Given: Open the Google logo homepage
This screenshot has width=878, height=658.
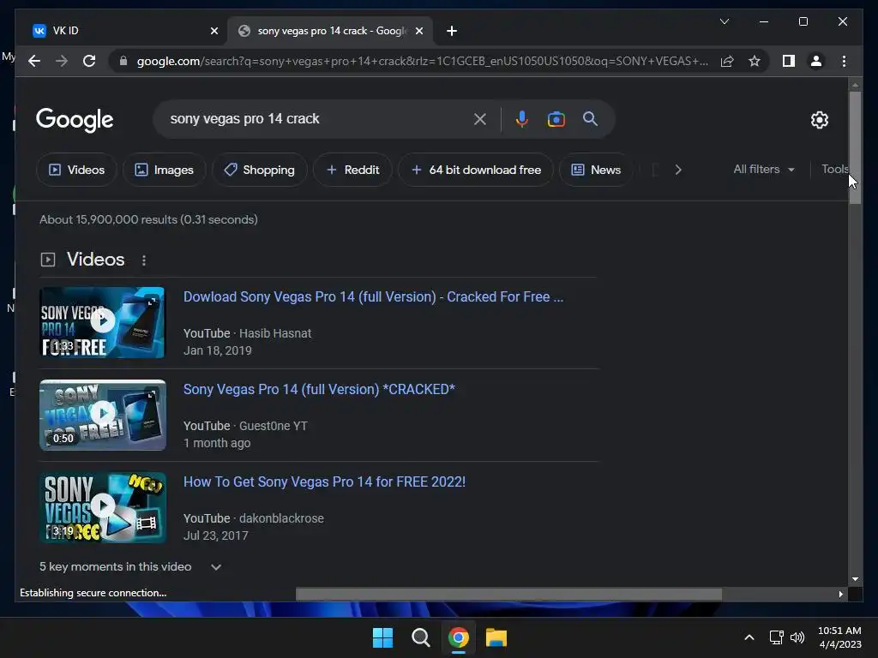Looking at the screenshot, I should pyautogui.click(x=75, y=120).
